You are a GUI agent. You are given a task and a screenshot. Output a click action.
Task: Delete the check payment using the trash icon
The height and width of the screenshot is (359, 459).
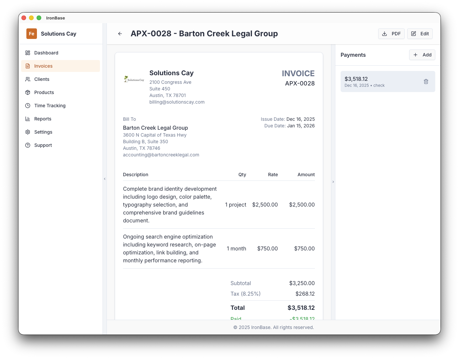click(426, 81)
